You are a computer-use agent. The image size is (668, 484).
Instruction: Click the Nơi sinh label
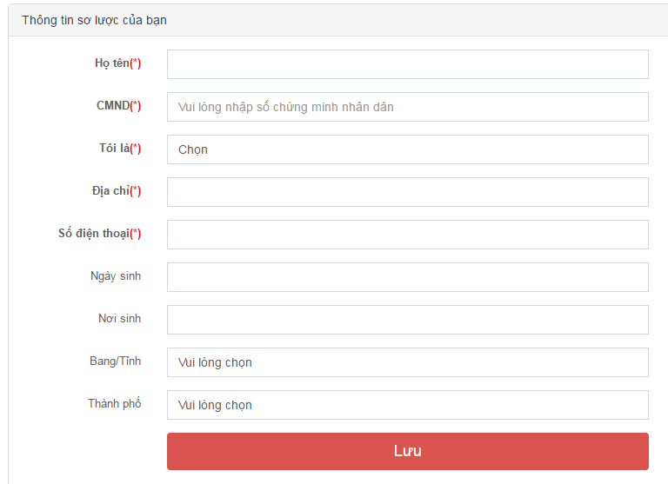tap(119, 319)
